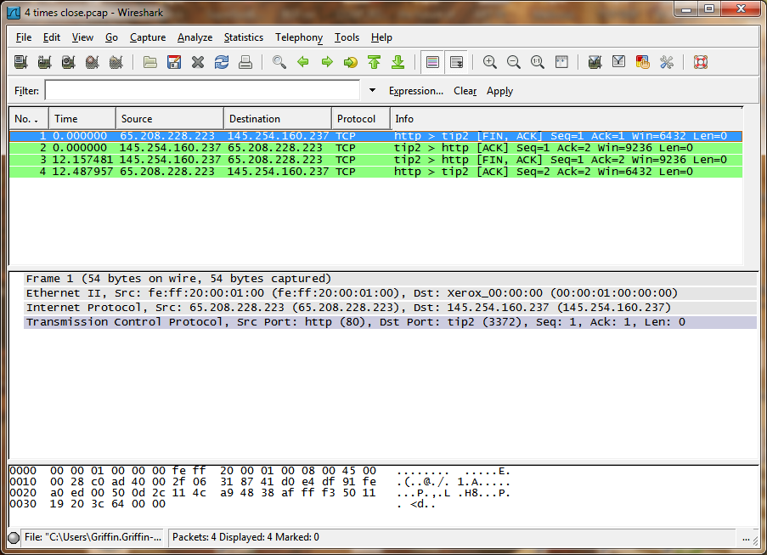This screenshot has width=767, height=555.
Task: Jump to last packet icon
Action: click(398, 62)
